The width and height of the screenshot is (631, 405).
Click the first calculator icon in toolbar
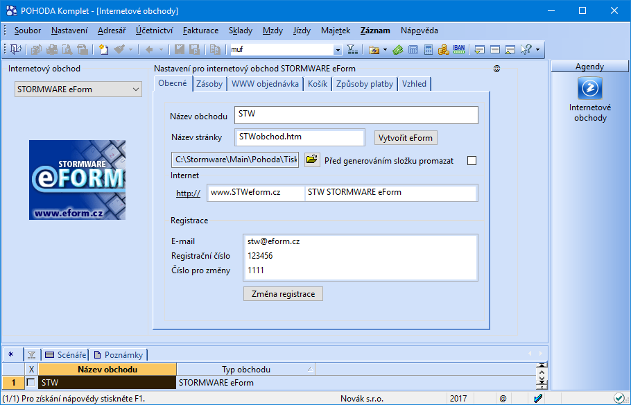tap(413, 49)
